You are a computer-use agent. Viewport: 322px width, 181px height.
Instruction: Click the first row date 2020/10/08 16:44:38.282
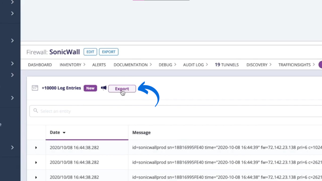(x=74, y=148)
